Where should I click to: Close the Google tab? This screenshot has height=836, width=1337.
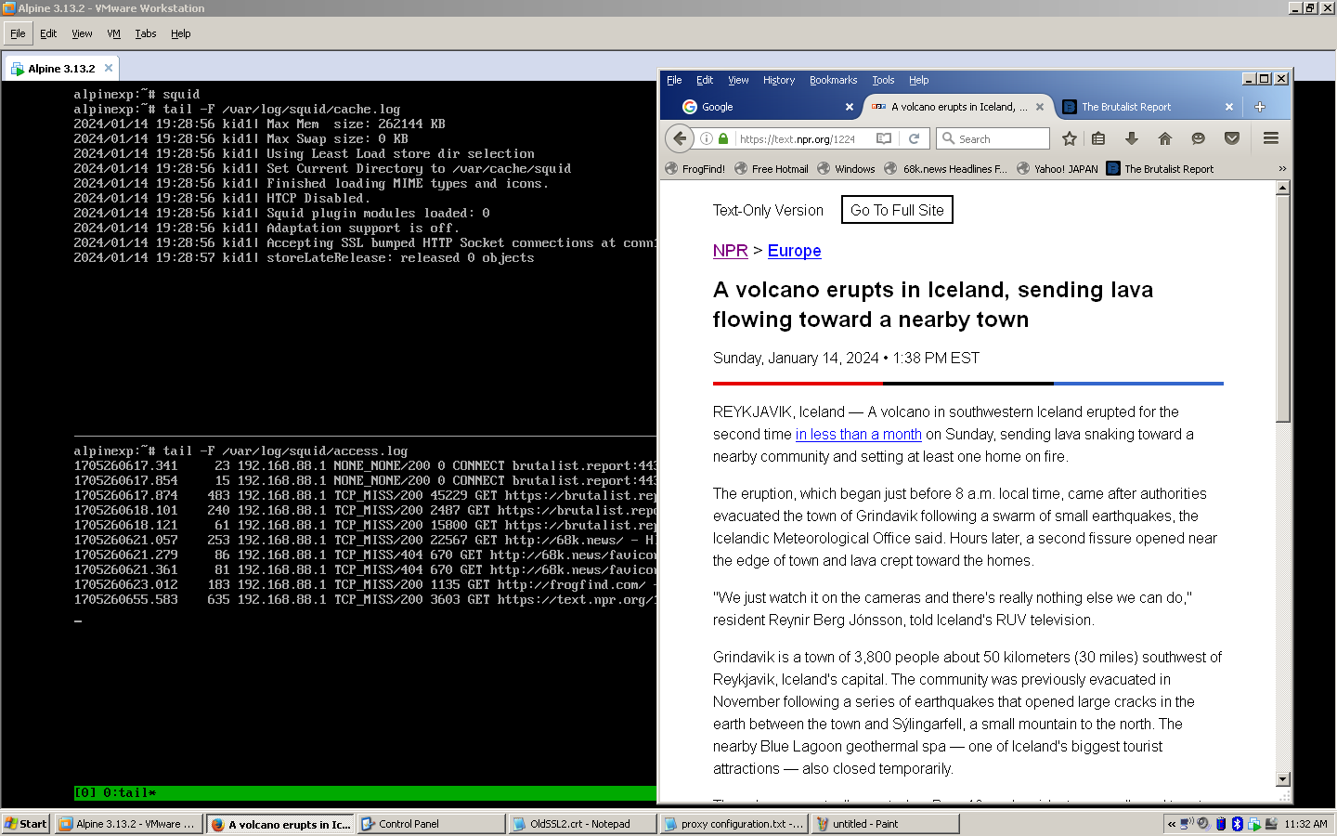click(849, 107)
